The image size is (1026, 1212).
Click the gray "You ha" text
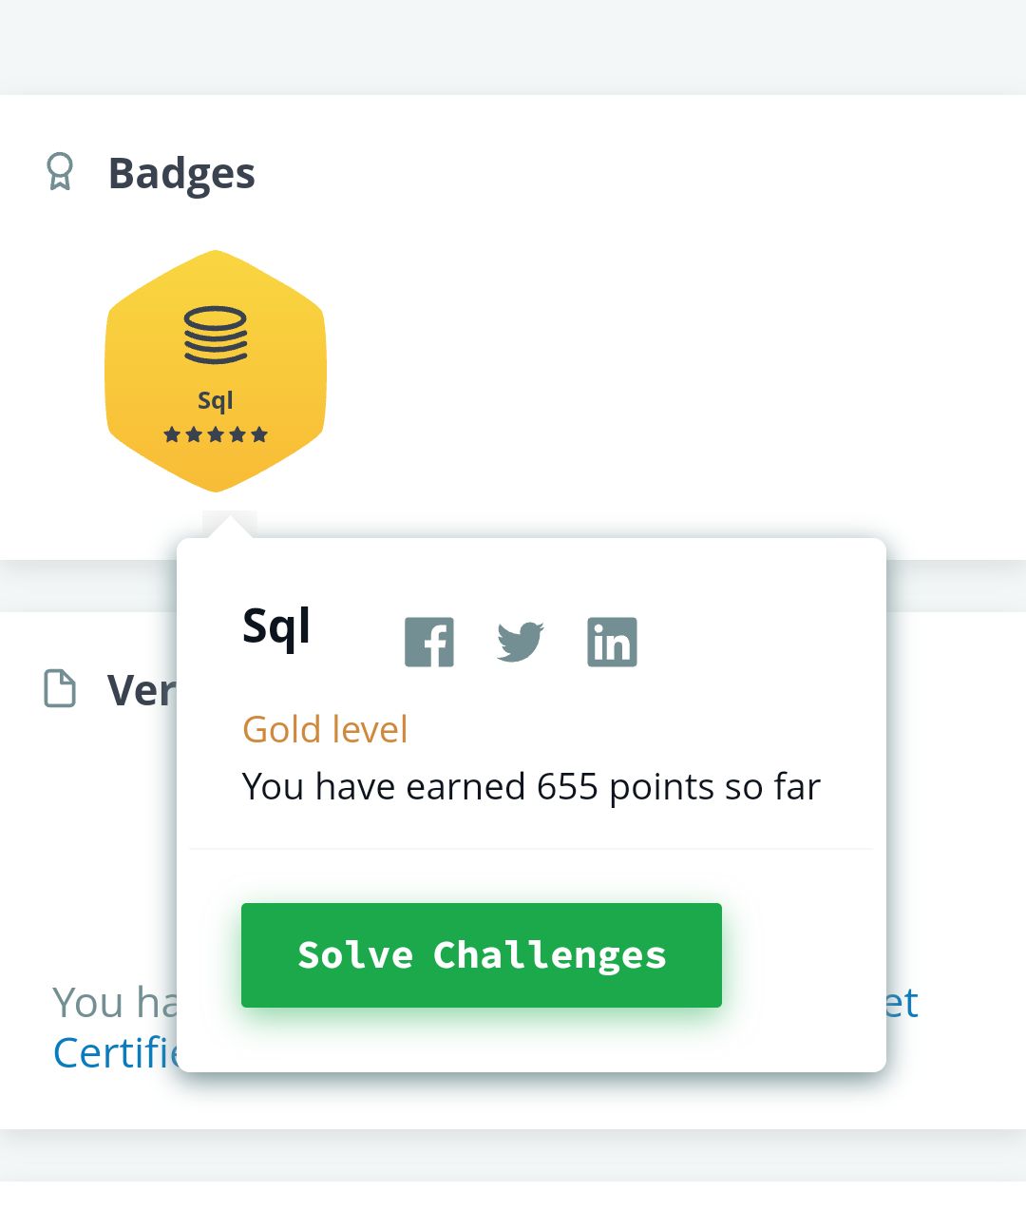[114, 1003]
